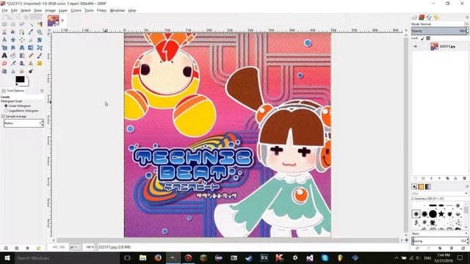Open the Layer menu
The image size is (470, 264).
click(x=63, y=10)
